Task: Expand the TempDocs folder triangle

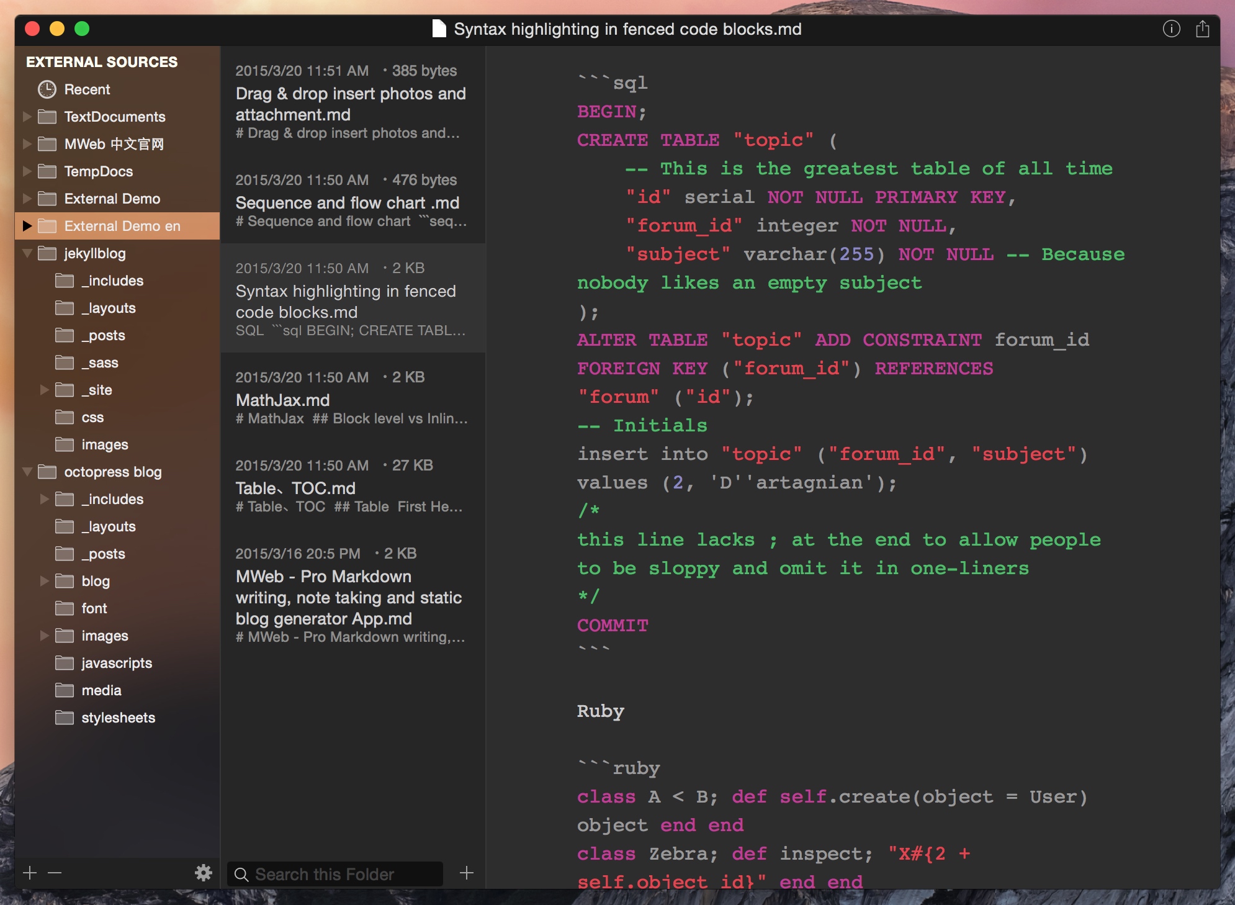Action: tap(27, 171)
